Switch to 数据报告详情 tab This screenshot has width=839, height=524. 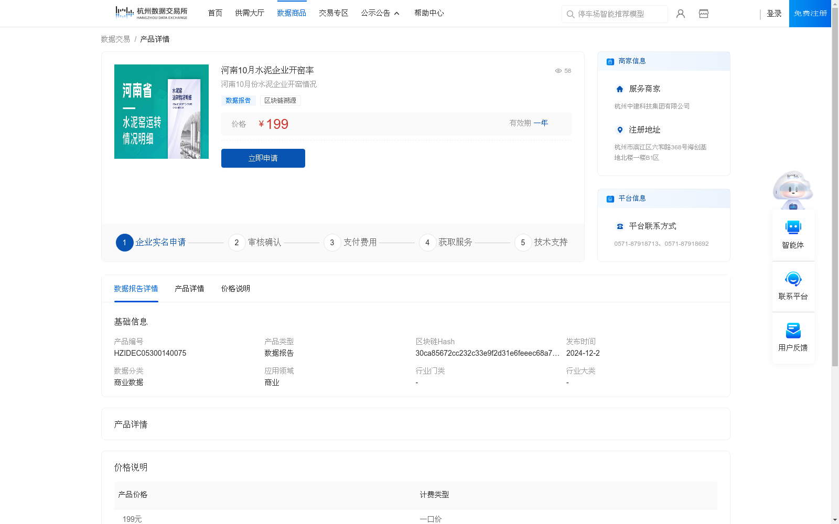136,289
